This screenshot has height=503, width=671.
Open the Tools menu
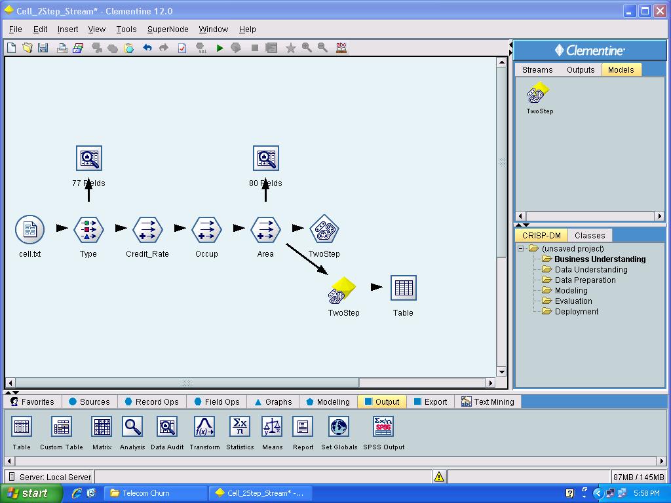(x=126, y=29)
